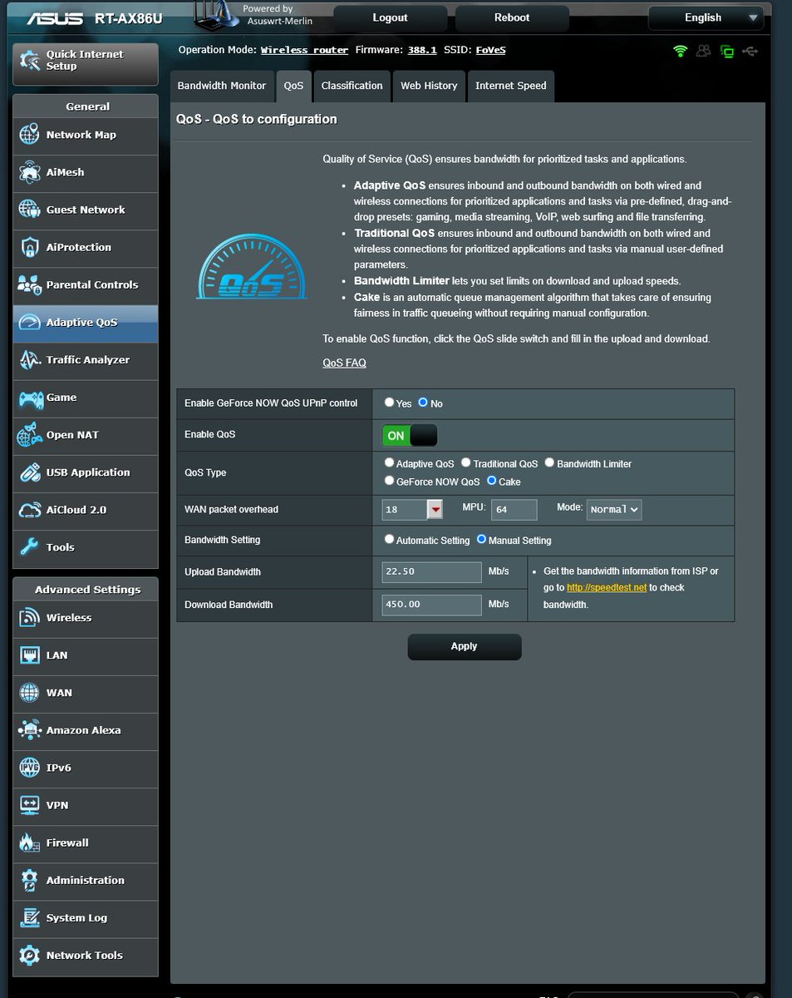
Task: Open the IPv6 settings icon
Action: click(x=29, y=768)
